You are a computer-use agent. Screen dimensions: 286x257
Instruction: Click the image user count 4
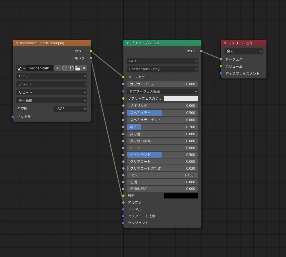pyautogui.click(x=57, y=68)
